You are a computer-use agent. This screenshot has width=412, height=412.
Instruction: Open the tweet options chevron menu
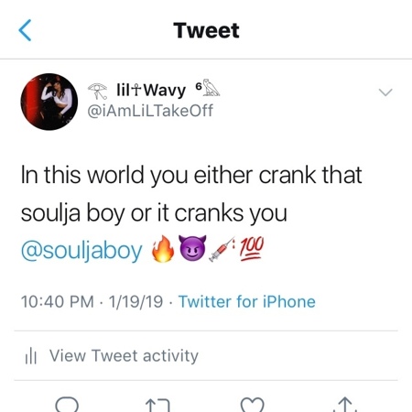385,92
